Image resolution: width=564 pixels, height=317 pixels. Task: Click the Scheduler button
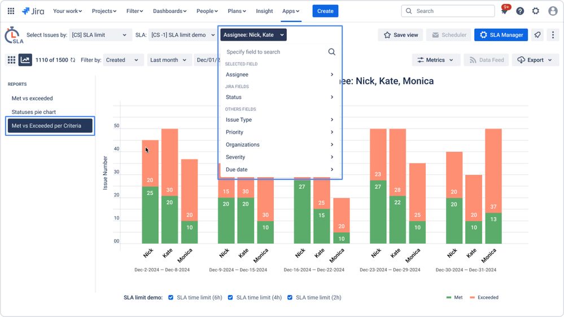point(449,35)
